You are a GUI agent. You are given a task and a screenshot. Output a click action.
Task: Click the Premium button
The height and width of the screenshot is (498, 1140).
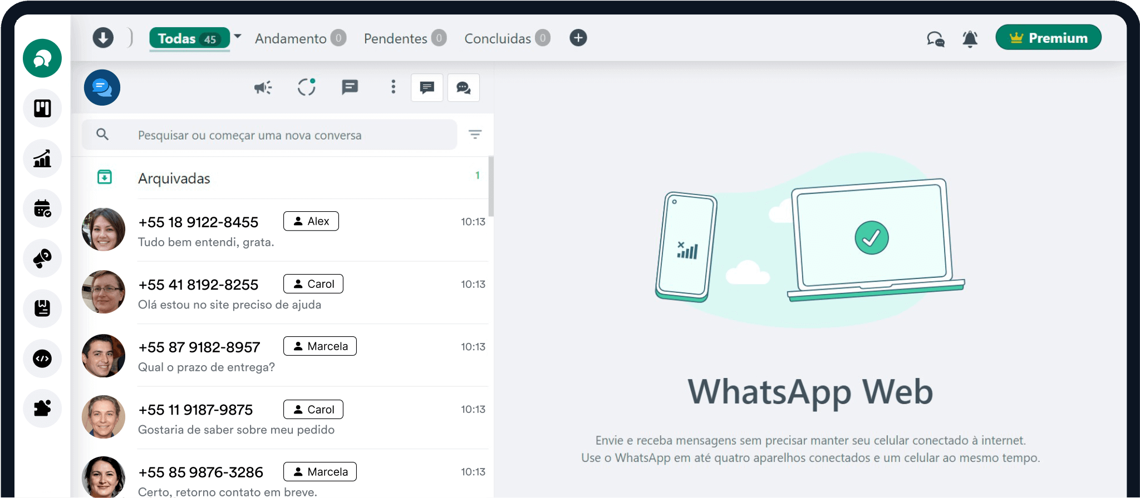[1048, 38]
